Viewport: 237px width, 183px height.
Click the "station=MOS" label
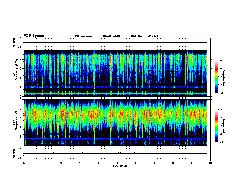coord(111,36)
